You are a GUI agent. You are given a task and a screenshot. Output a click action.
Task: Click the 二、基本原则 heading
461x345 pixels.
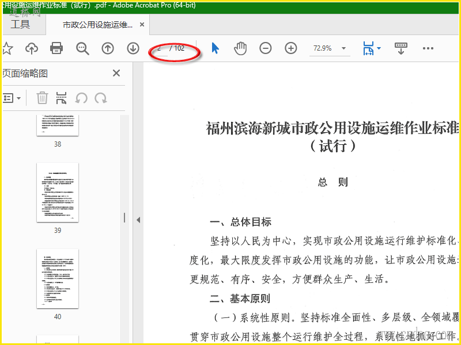tap(240, 298)
